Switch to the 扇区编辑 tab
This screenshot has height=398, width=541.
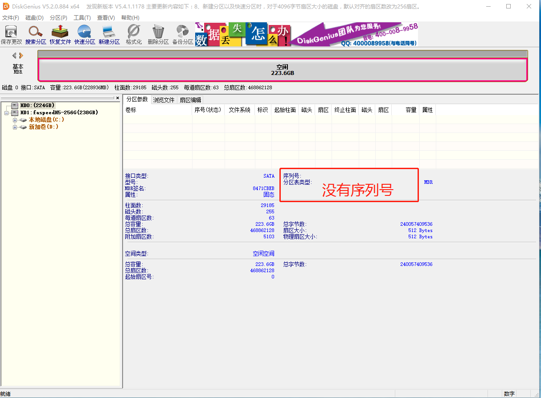[191, 100]
